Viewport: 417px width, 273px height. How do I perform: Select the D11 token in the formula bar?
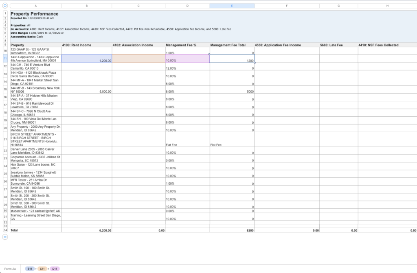tap(55, 269)
